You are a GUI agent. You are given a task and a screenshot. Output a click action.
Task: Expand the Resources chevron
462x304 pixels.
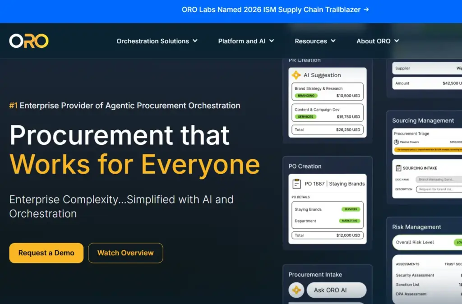(333, 41)
